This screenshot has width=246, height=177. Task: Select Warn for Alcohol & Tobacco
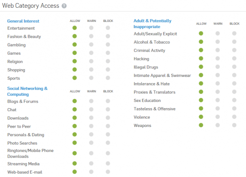click(x=218, y=42)
